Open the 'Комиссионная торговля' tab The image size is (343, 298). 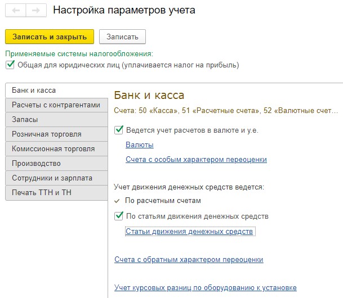[56, 149]
